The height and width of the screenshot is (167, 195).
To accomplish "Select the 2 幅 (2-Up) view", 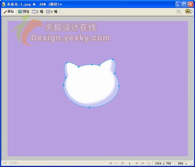I will click(x=38, y=12).
